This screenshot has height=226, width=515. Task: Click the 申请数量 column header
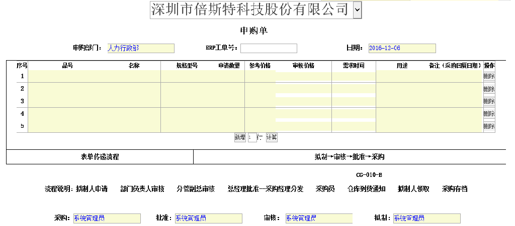tap(229, 66)
